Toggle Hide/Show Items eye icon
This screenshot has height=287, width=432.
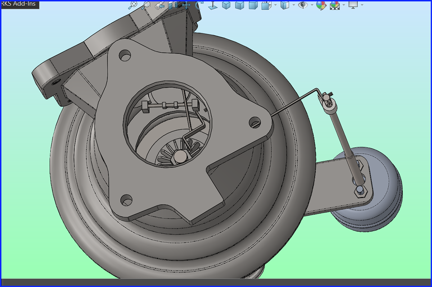[303, 5]
